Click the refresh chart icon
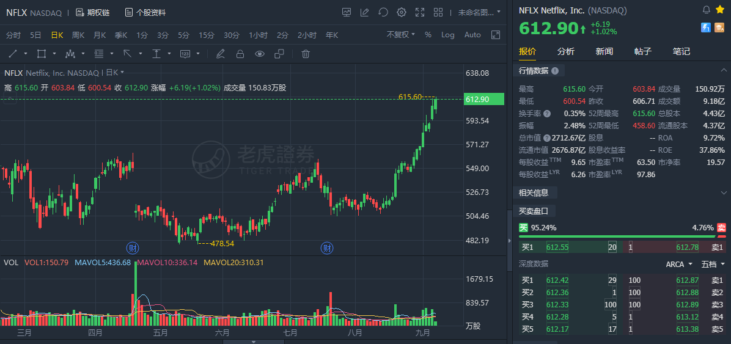The width and height of the screenshot is (731, 344). tap(383, 12)
